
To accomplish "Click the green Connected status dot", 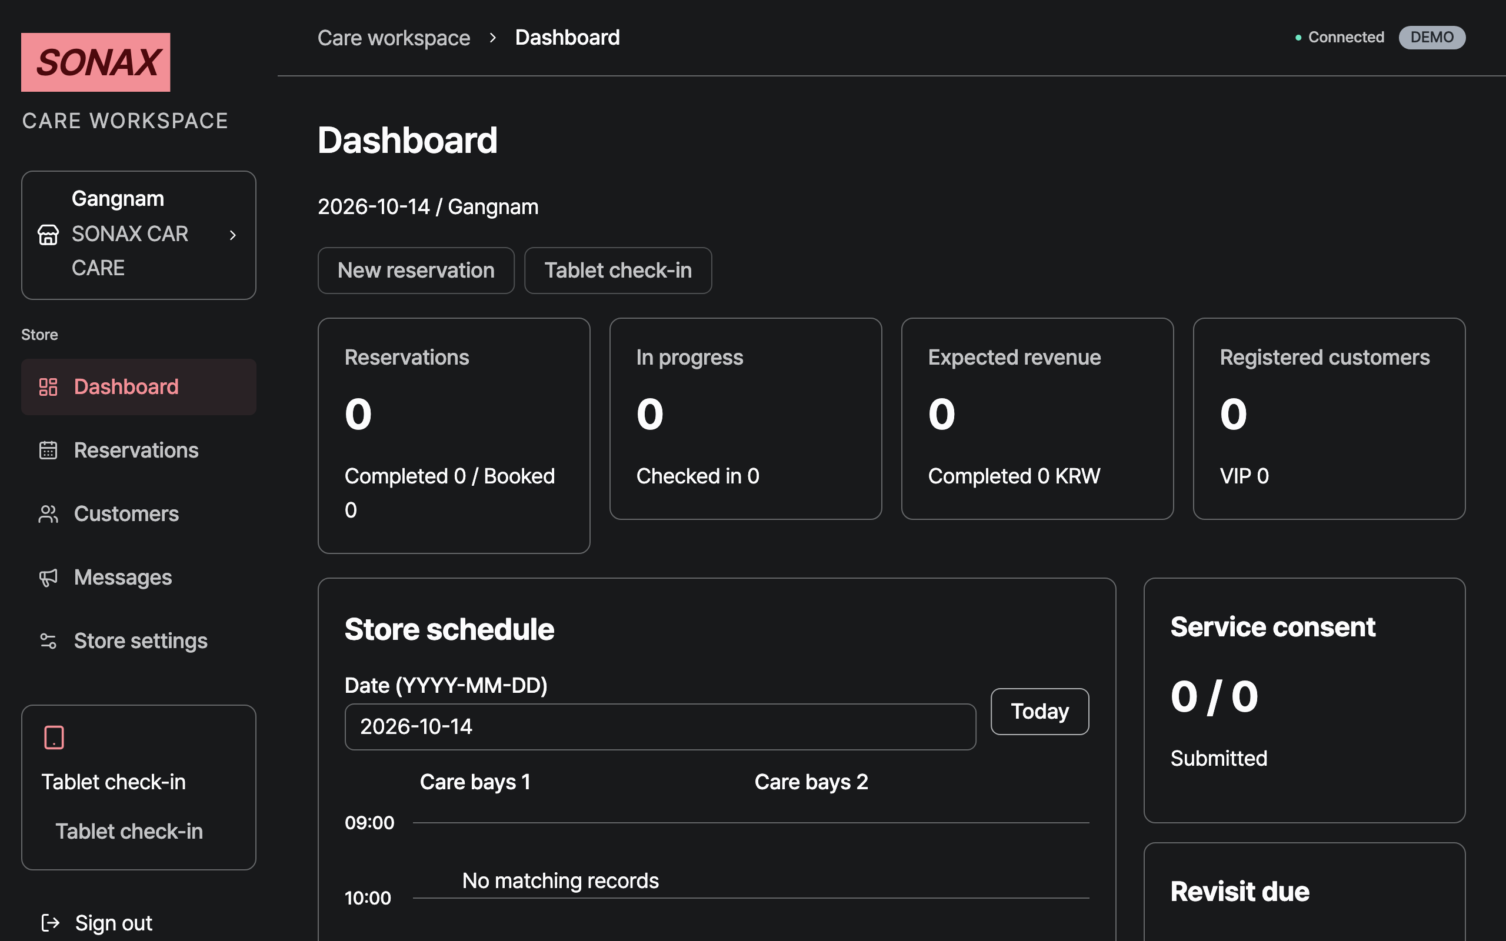I will click(x=1298, y=38).
